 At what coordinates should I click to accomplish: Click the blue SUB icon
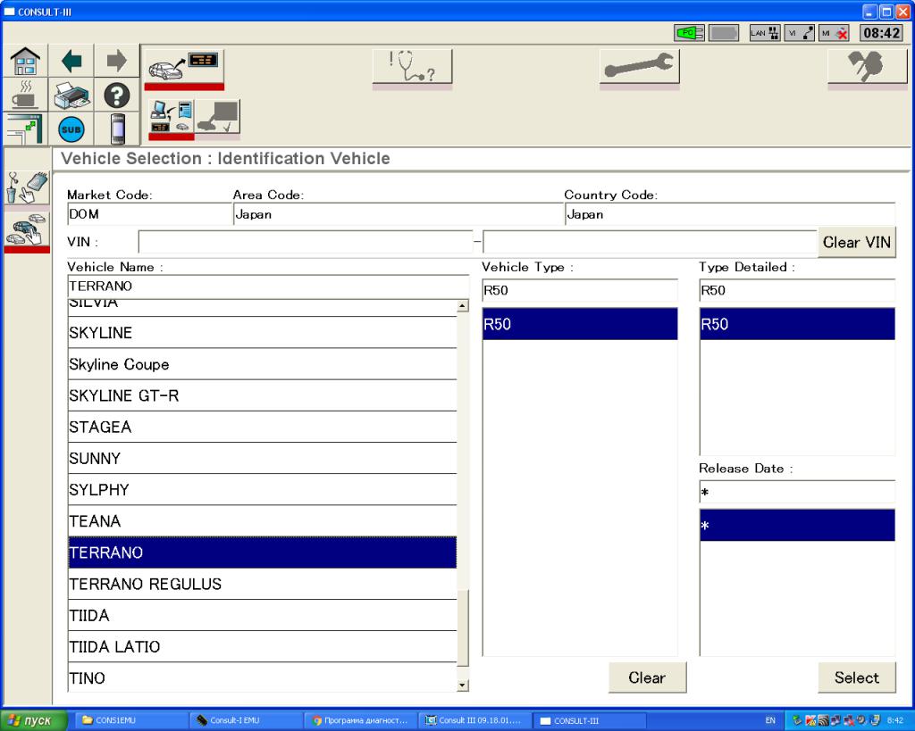pos(71,129)
